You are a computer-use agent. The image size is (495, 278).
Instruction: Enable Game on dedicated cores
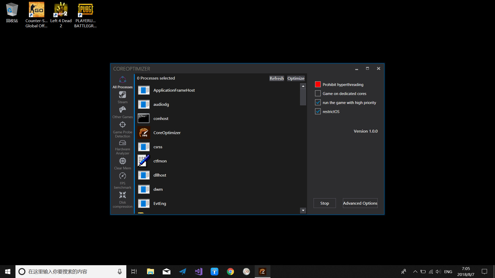[x=318, y=93]
